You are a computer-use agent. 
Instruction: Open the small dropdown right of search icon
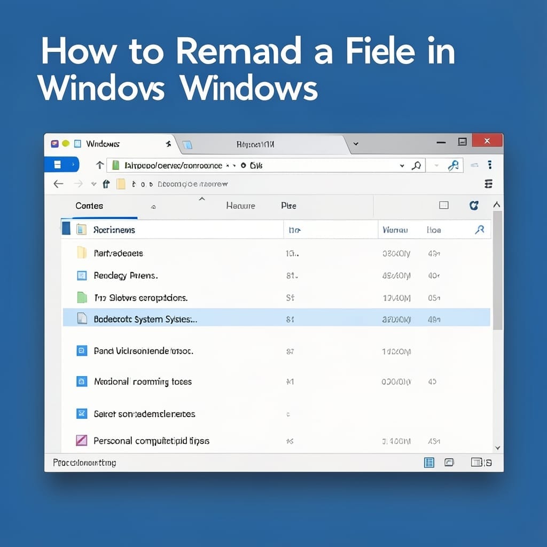436,166
